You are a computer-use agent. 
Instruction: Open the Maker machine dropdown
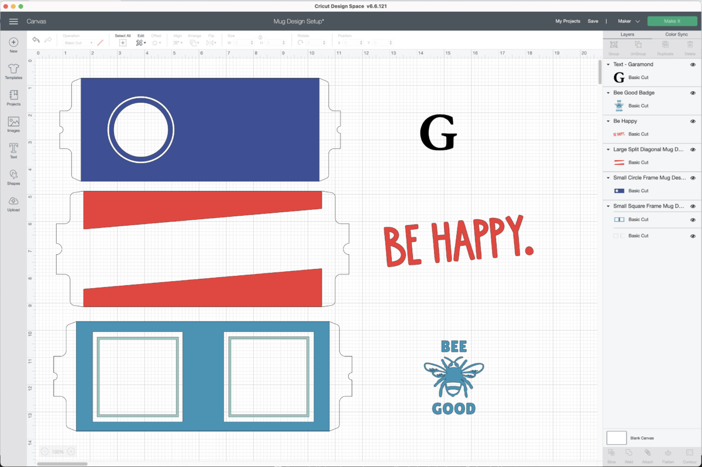(629, 21)
